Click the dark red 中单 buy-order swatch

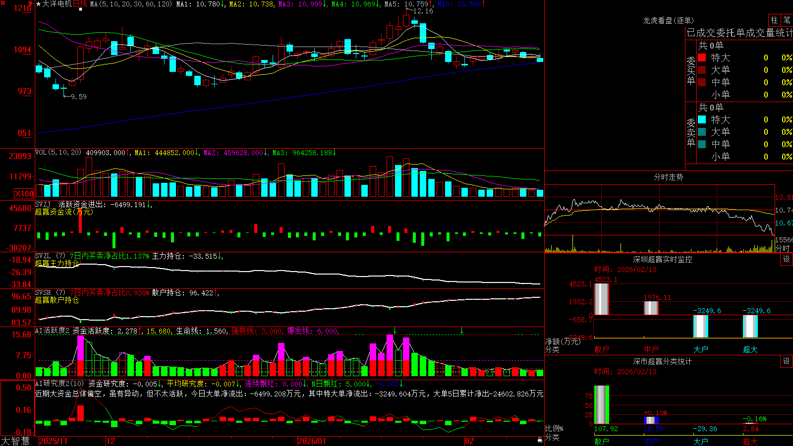tap(702, 82)
